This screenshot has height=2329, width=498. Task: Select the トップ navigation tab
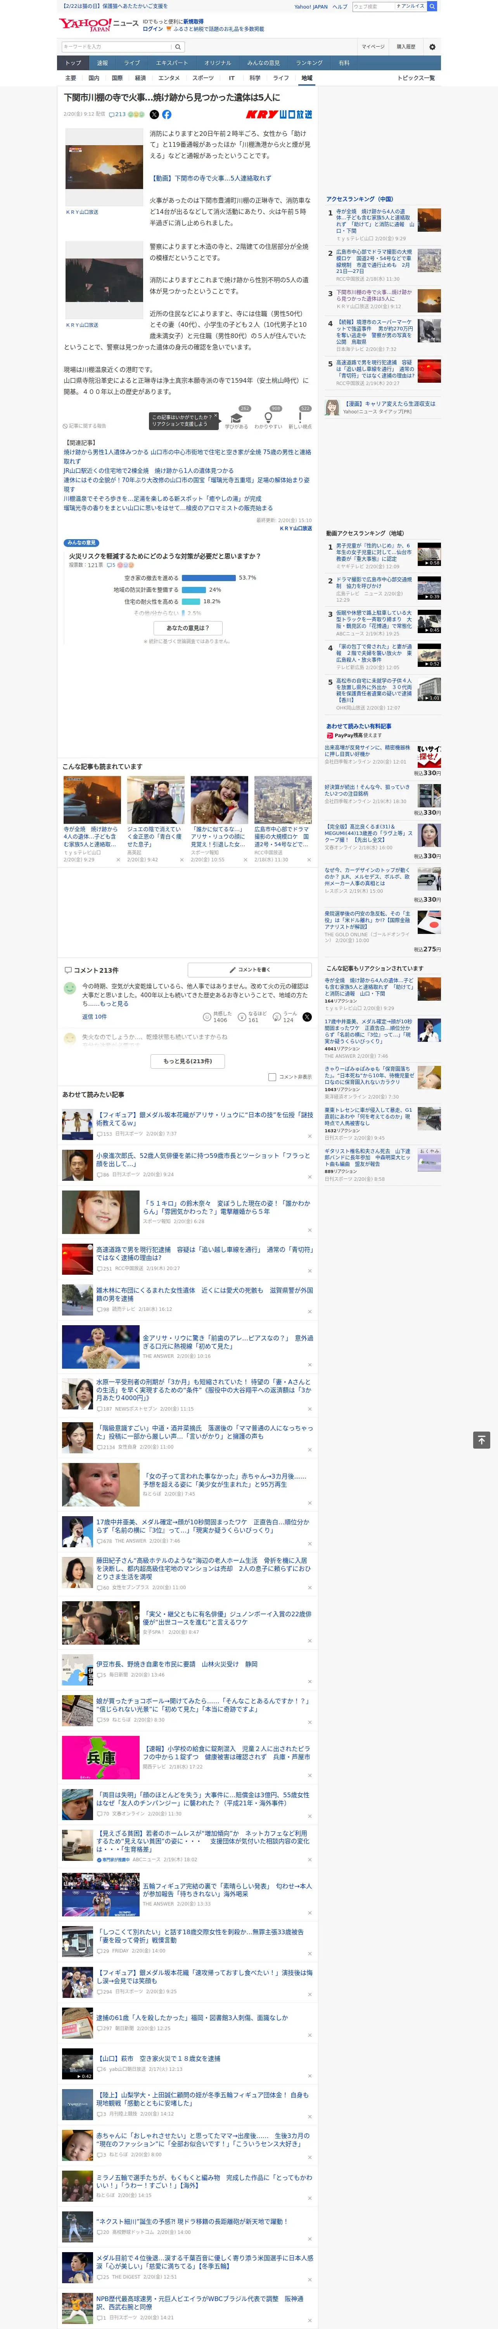pos(73,63)
